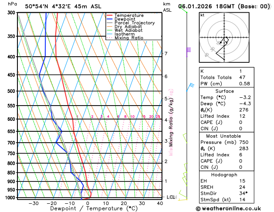274x212 pixels.
Task: Click the purple wind barb near 7 km
Action: 188,52
